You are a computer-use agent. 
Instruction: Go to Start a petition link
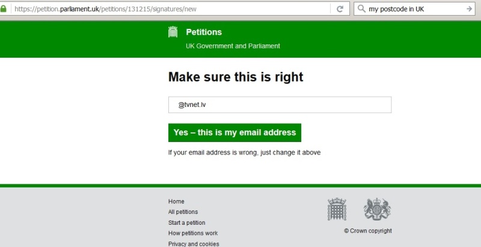point(186,222)
